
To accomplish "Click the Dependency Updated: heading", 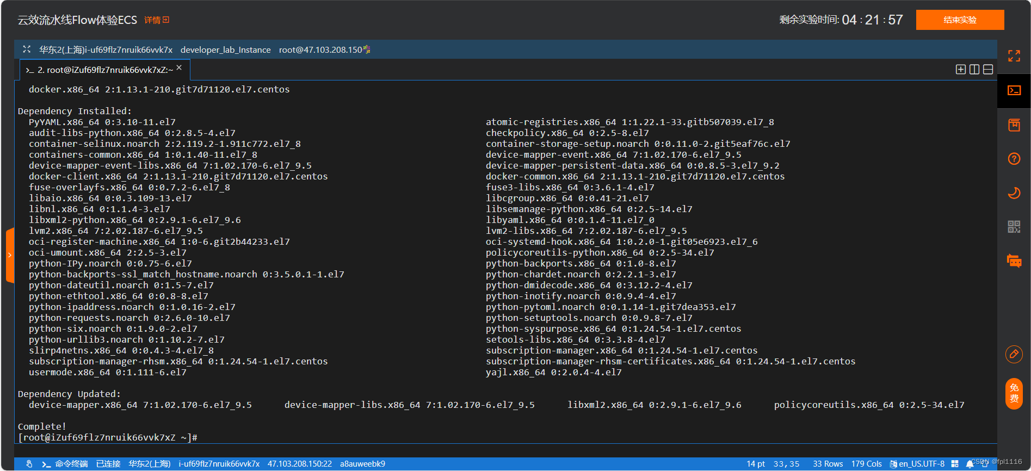I will tap(69, 394).
